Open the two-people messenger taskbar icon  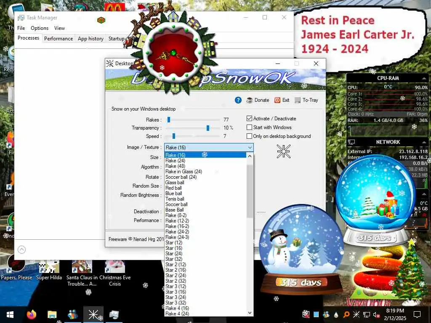tap(72, 315)
